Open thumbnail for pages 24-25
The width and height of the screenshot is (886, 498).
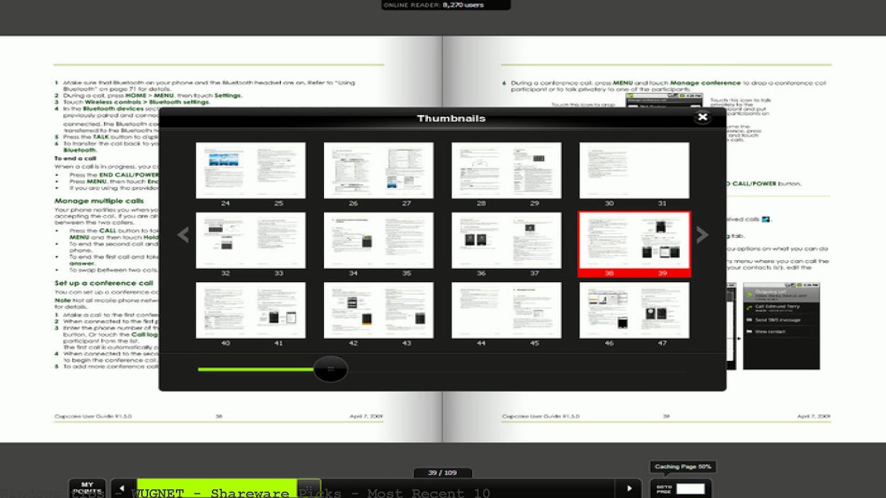251,170
